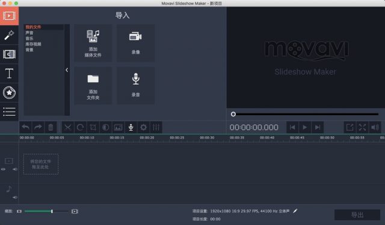Viewport: 385px width, 225px height.
Task: Open color adjustment half-circle icon
Action: pyautogui.click(x=106, y=127)
